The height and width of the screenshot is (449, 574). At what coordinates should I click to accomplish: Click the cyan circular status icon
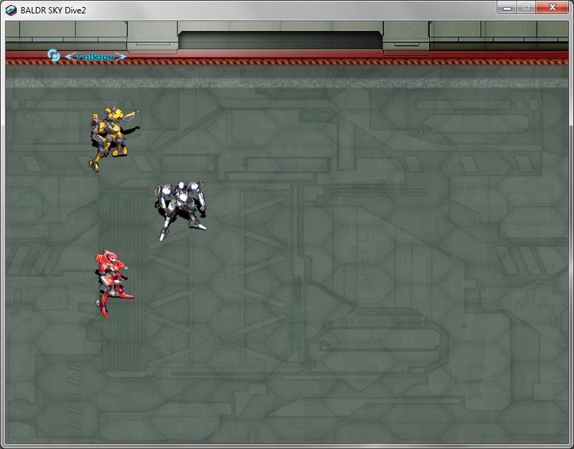point(53,56)
